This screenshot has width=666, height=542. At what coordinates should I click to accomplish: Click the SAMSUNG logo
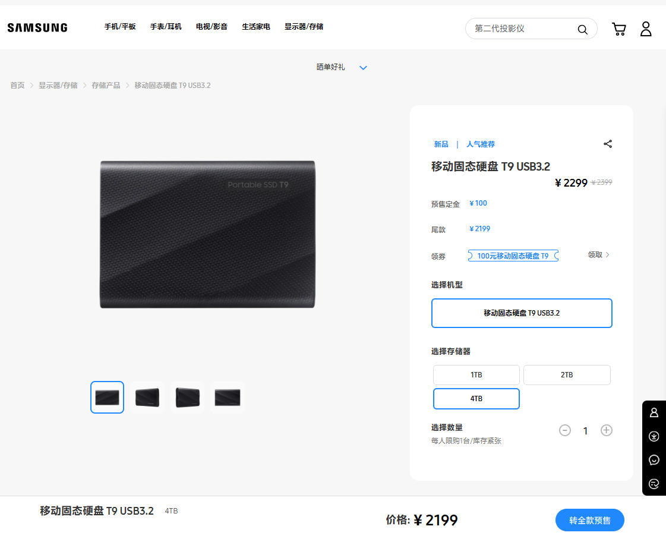[x=37, y=27]
